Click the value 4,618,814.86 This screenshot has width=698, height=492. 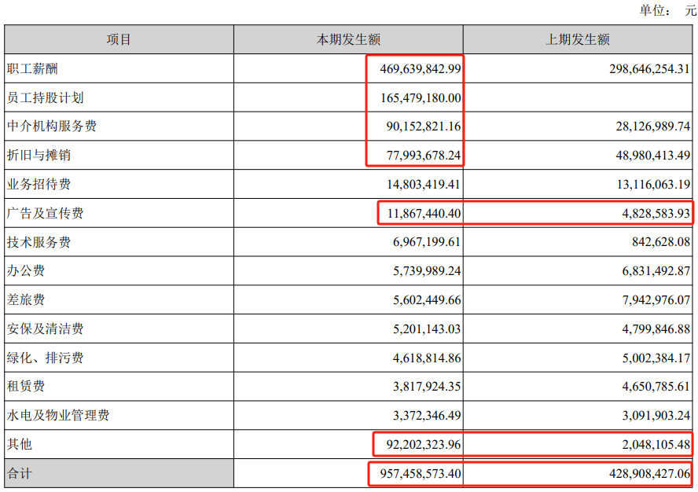[x=427, y=358]
